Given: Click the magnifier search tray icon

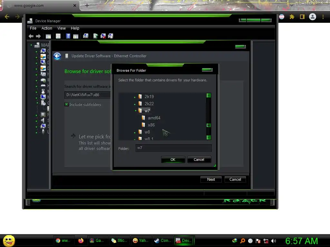Looking at the screenshot, I should pyautogui.click(x=243, y=241).
